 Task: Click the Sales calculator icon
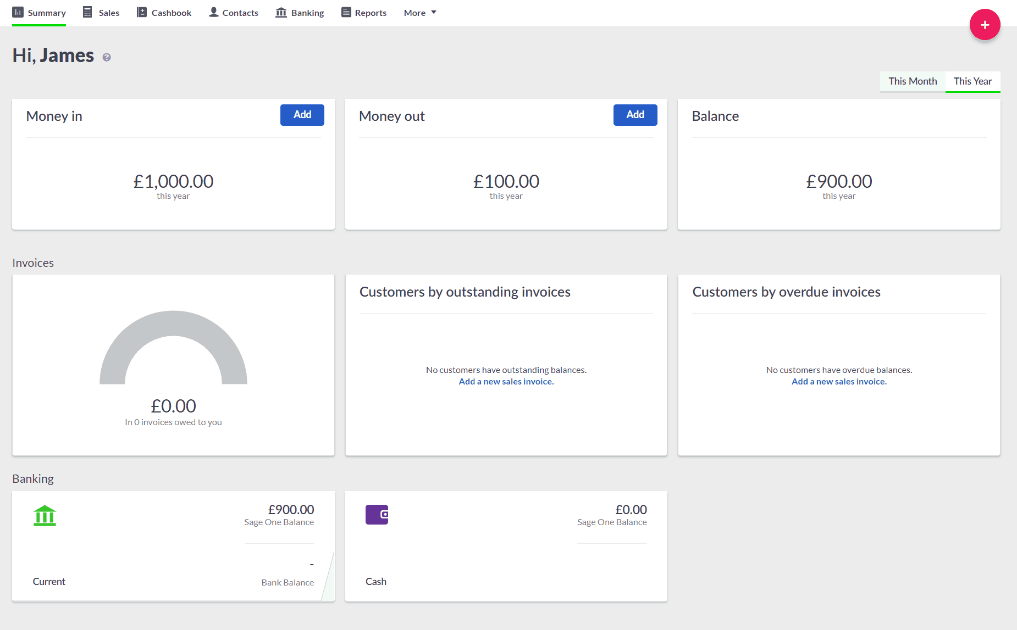[x=87, y=12]
